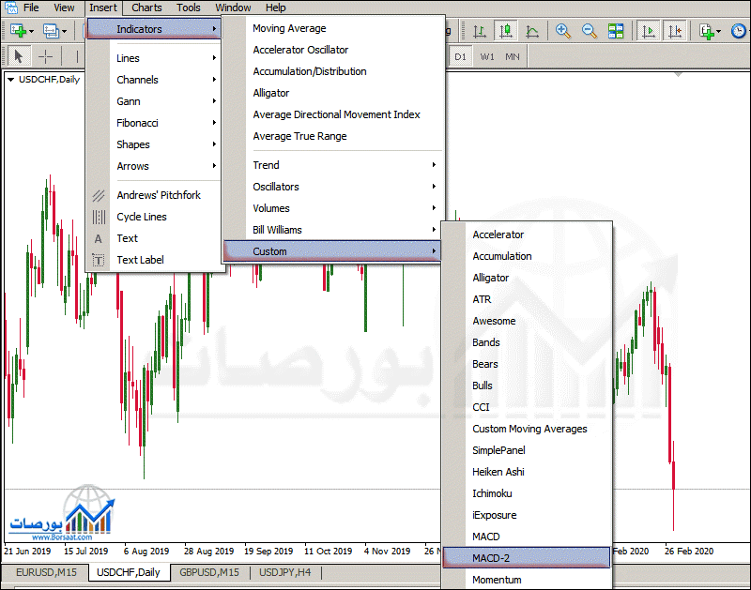This screenshot has height=590, width=751.
Task: Set timeframe to W1
Action: [487, 56]
